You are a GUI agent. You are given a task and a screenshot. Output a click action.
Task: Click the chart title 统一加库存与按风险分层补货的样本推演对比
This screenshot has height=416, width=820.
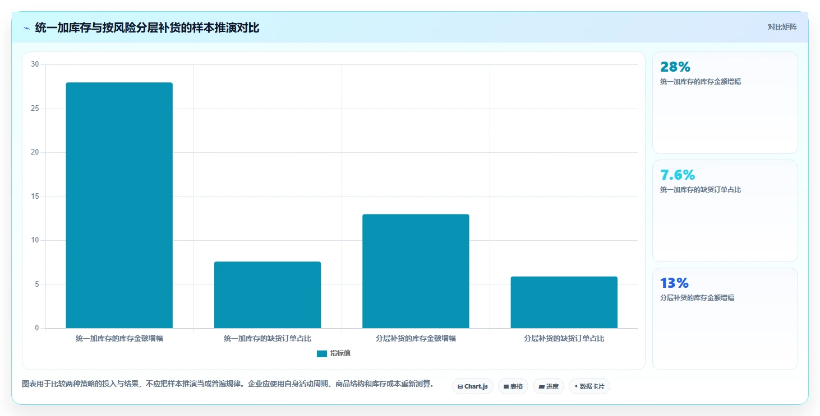coord(147,27)
